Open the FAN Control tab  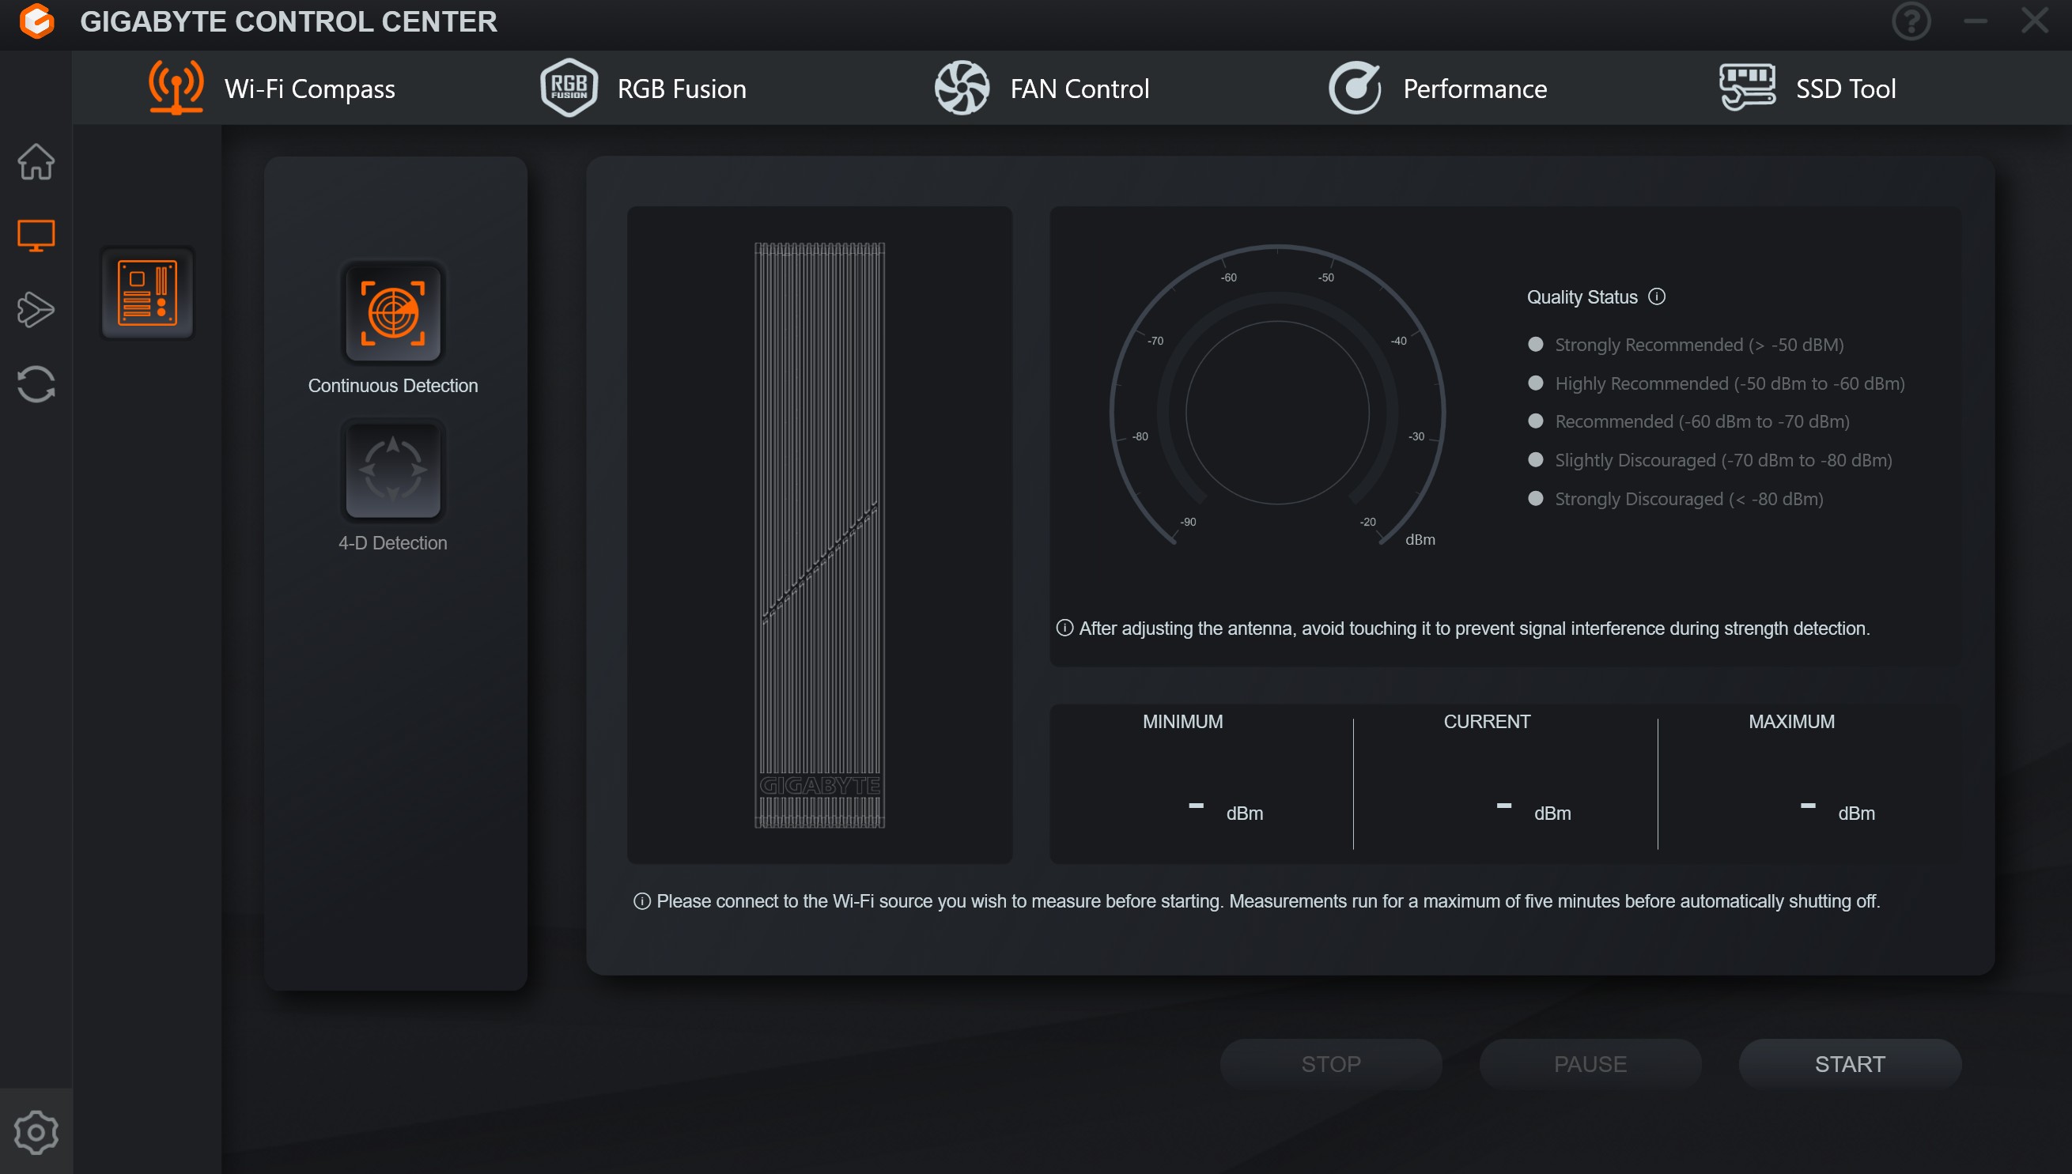[x=1042, y=88]
